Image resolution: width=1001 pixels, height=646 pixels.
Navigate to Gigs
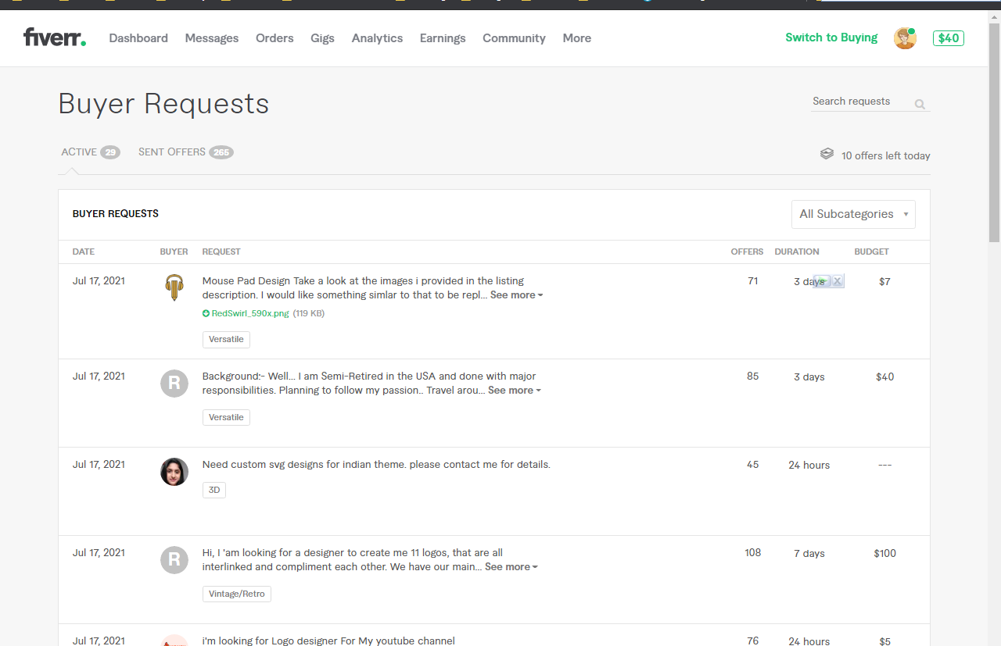pyautogui.click(x=322, y=38)
